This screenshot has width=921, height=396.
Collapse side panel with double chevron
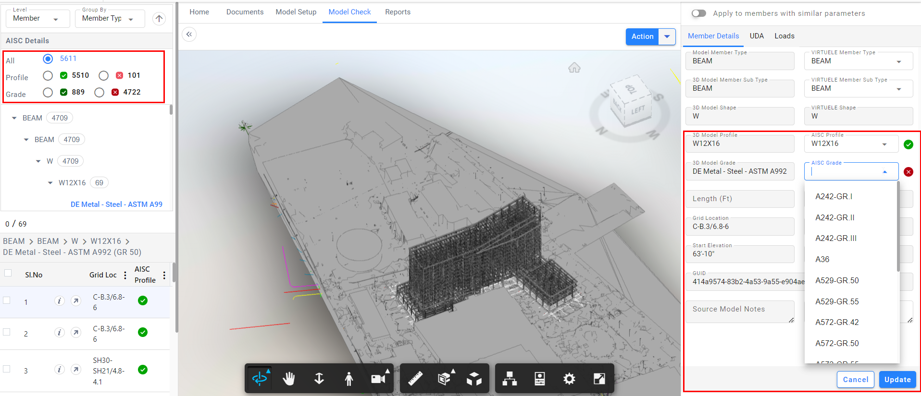189,34
